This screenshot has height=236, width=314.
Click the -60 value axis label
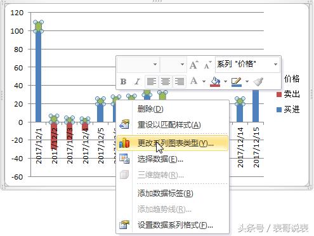point(17,177)
